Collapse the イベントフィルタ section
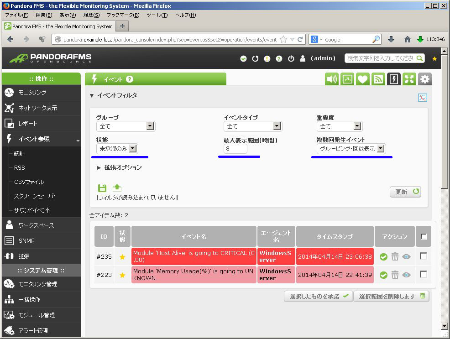Screen dimensions: 450x339 (x=113, y=95)
